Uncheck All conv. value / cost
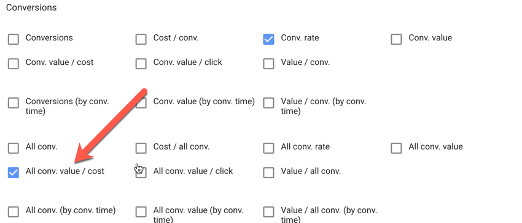This screenshot has height=223, width=522. click(x=14, y=173)
